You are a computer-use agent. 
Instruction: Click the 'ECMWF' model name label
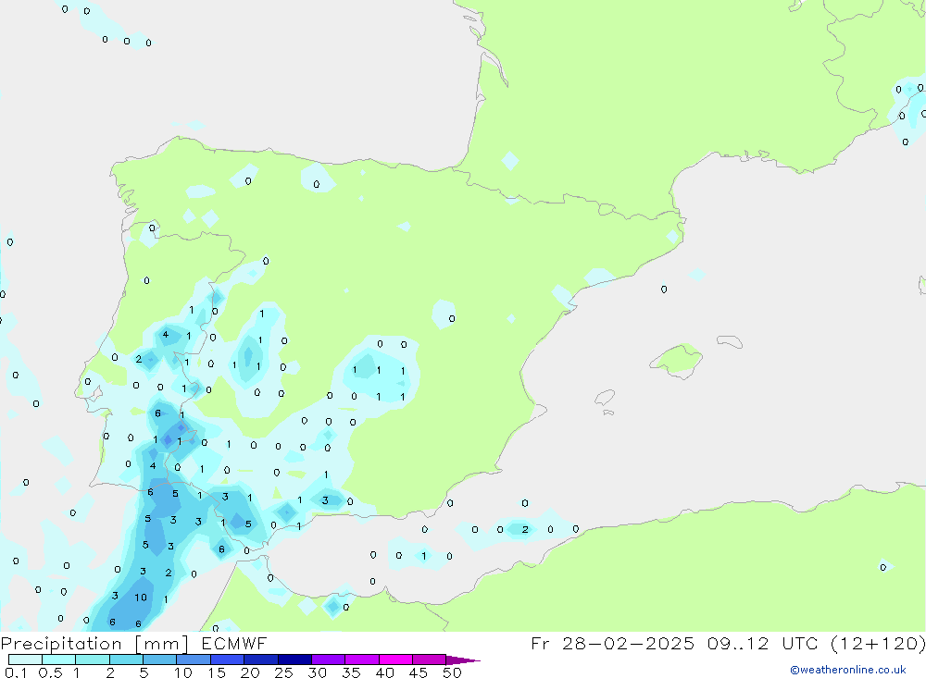coord(234,644)
